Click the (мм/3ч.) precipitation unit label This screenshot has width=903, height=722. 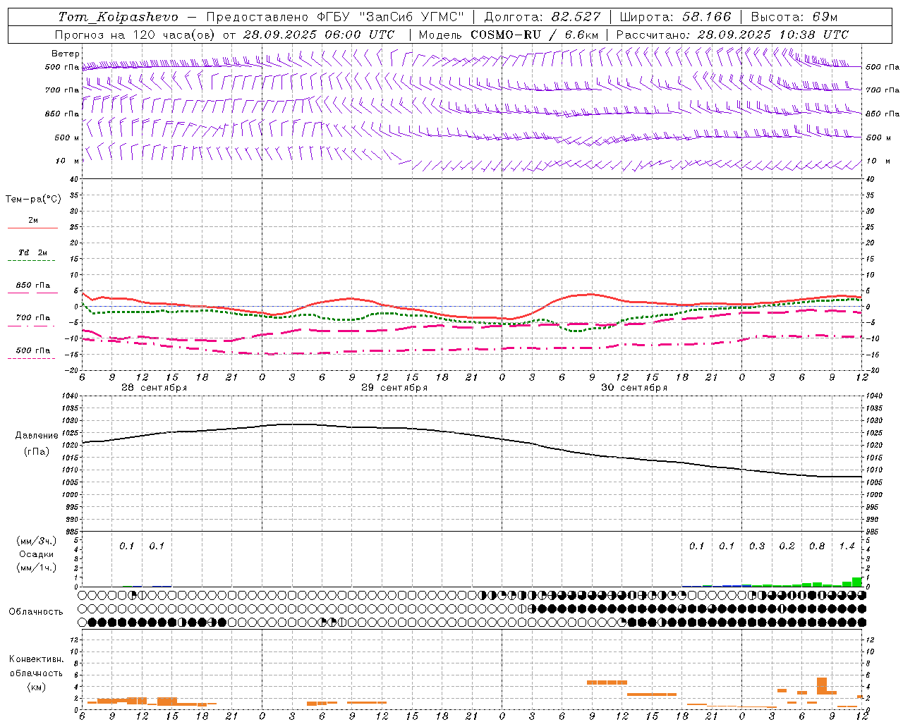[36, 541]
